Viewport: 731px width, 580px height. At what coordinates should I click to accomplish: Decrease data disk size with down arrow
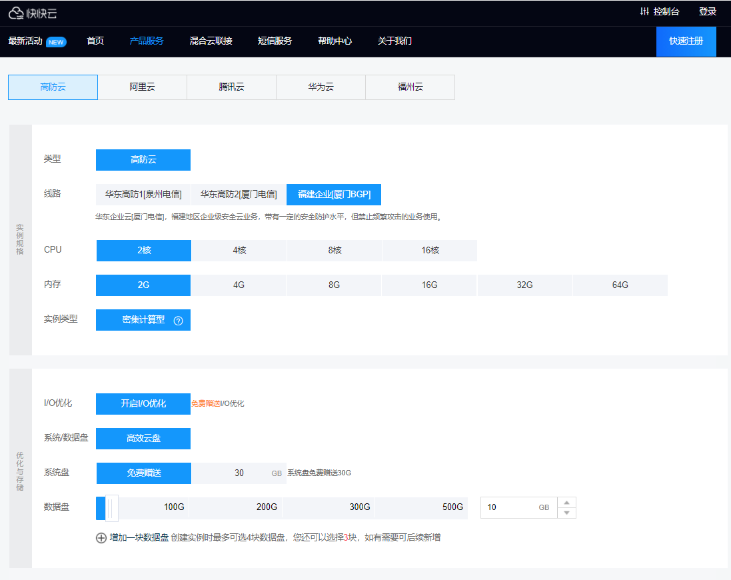click(x=566, y=513)
